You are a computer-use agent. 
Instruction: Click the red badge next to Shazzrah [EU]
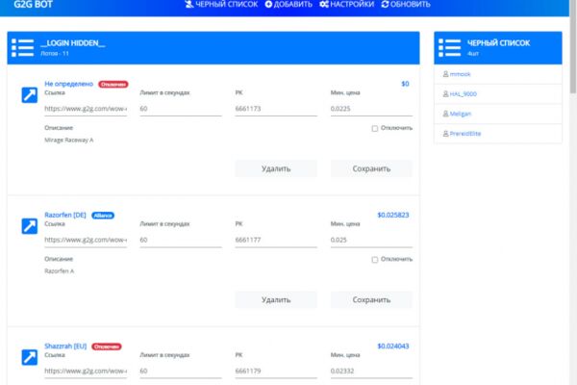[107, 346]
